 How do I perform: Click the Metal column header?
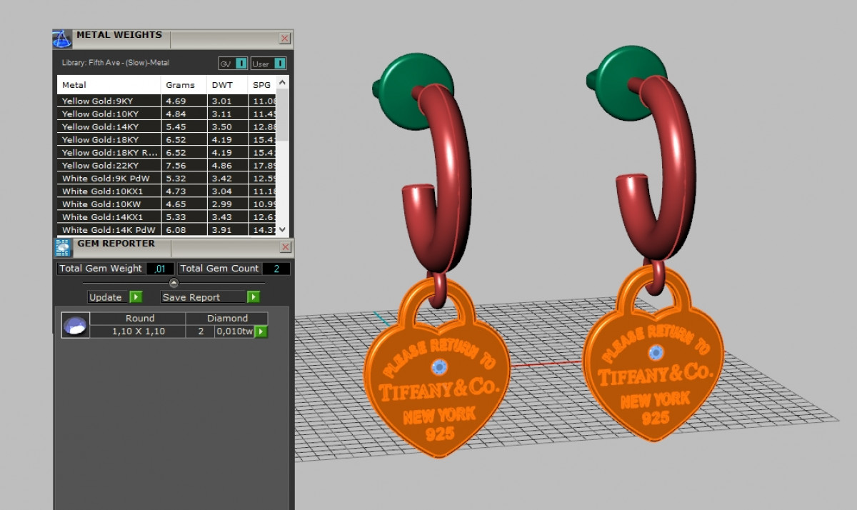74,85
